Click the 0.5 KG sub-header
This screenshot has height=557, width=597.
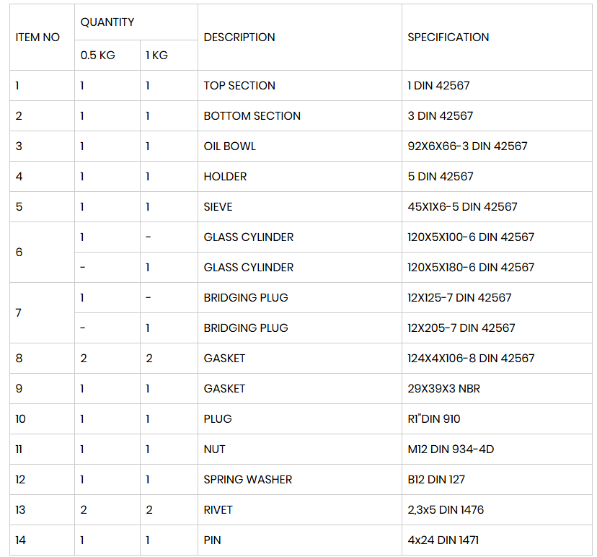coord(97,56)
